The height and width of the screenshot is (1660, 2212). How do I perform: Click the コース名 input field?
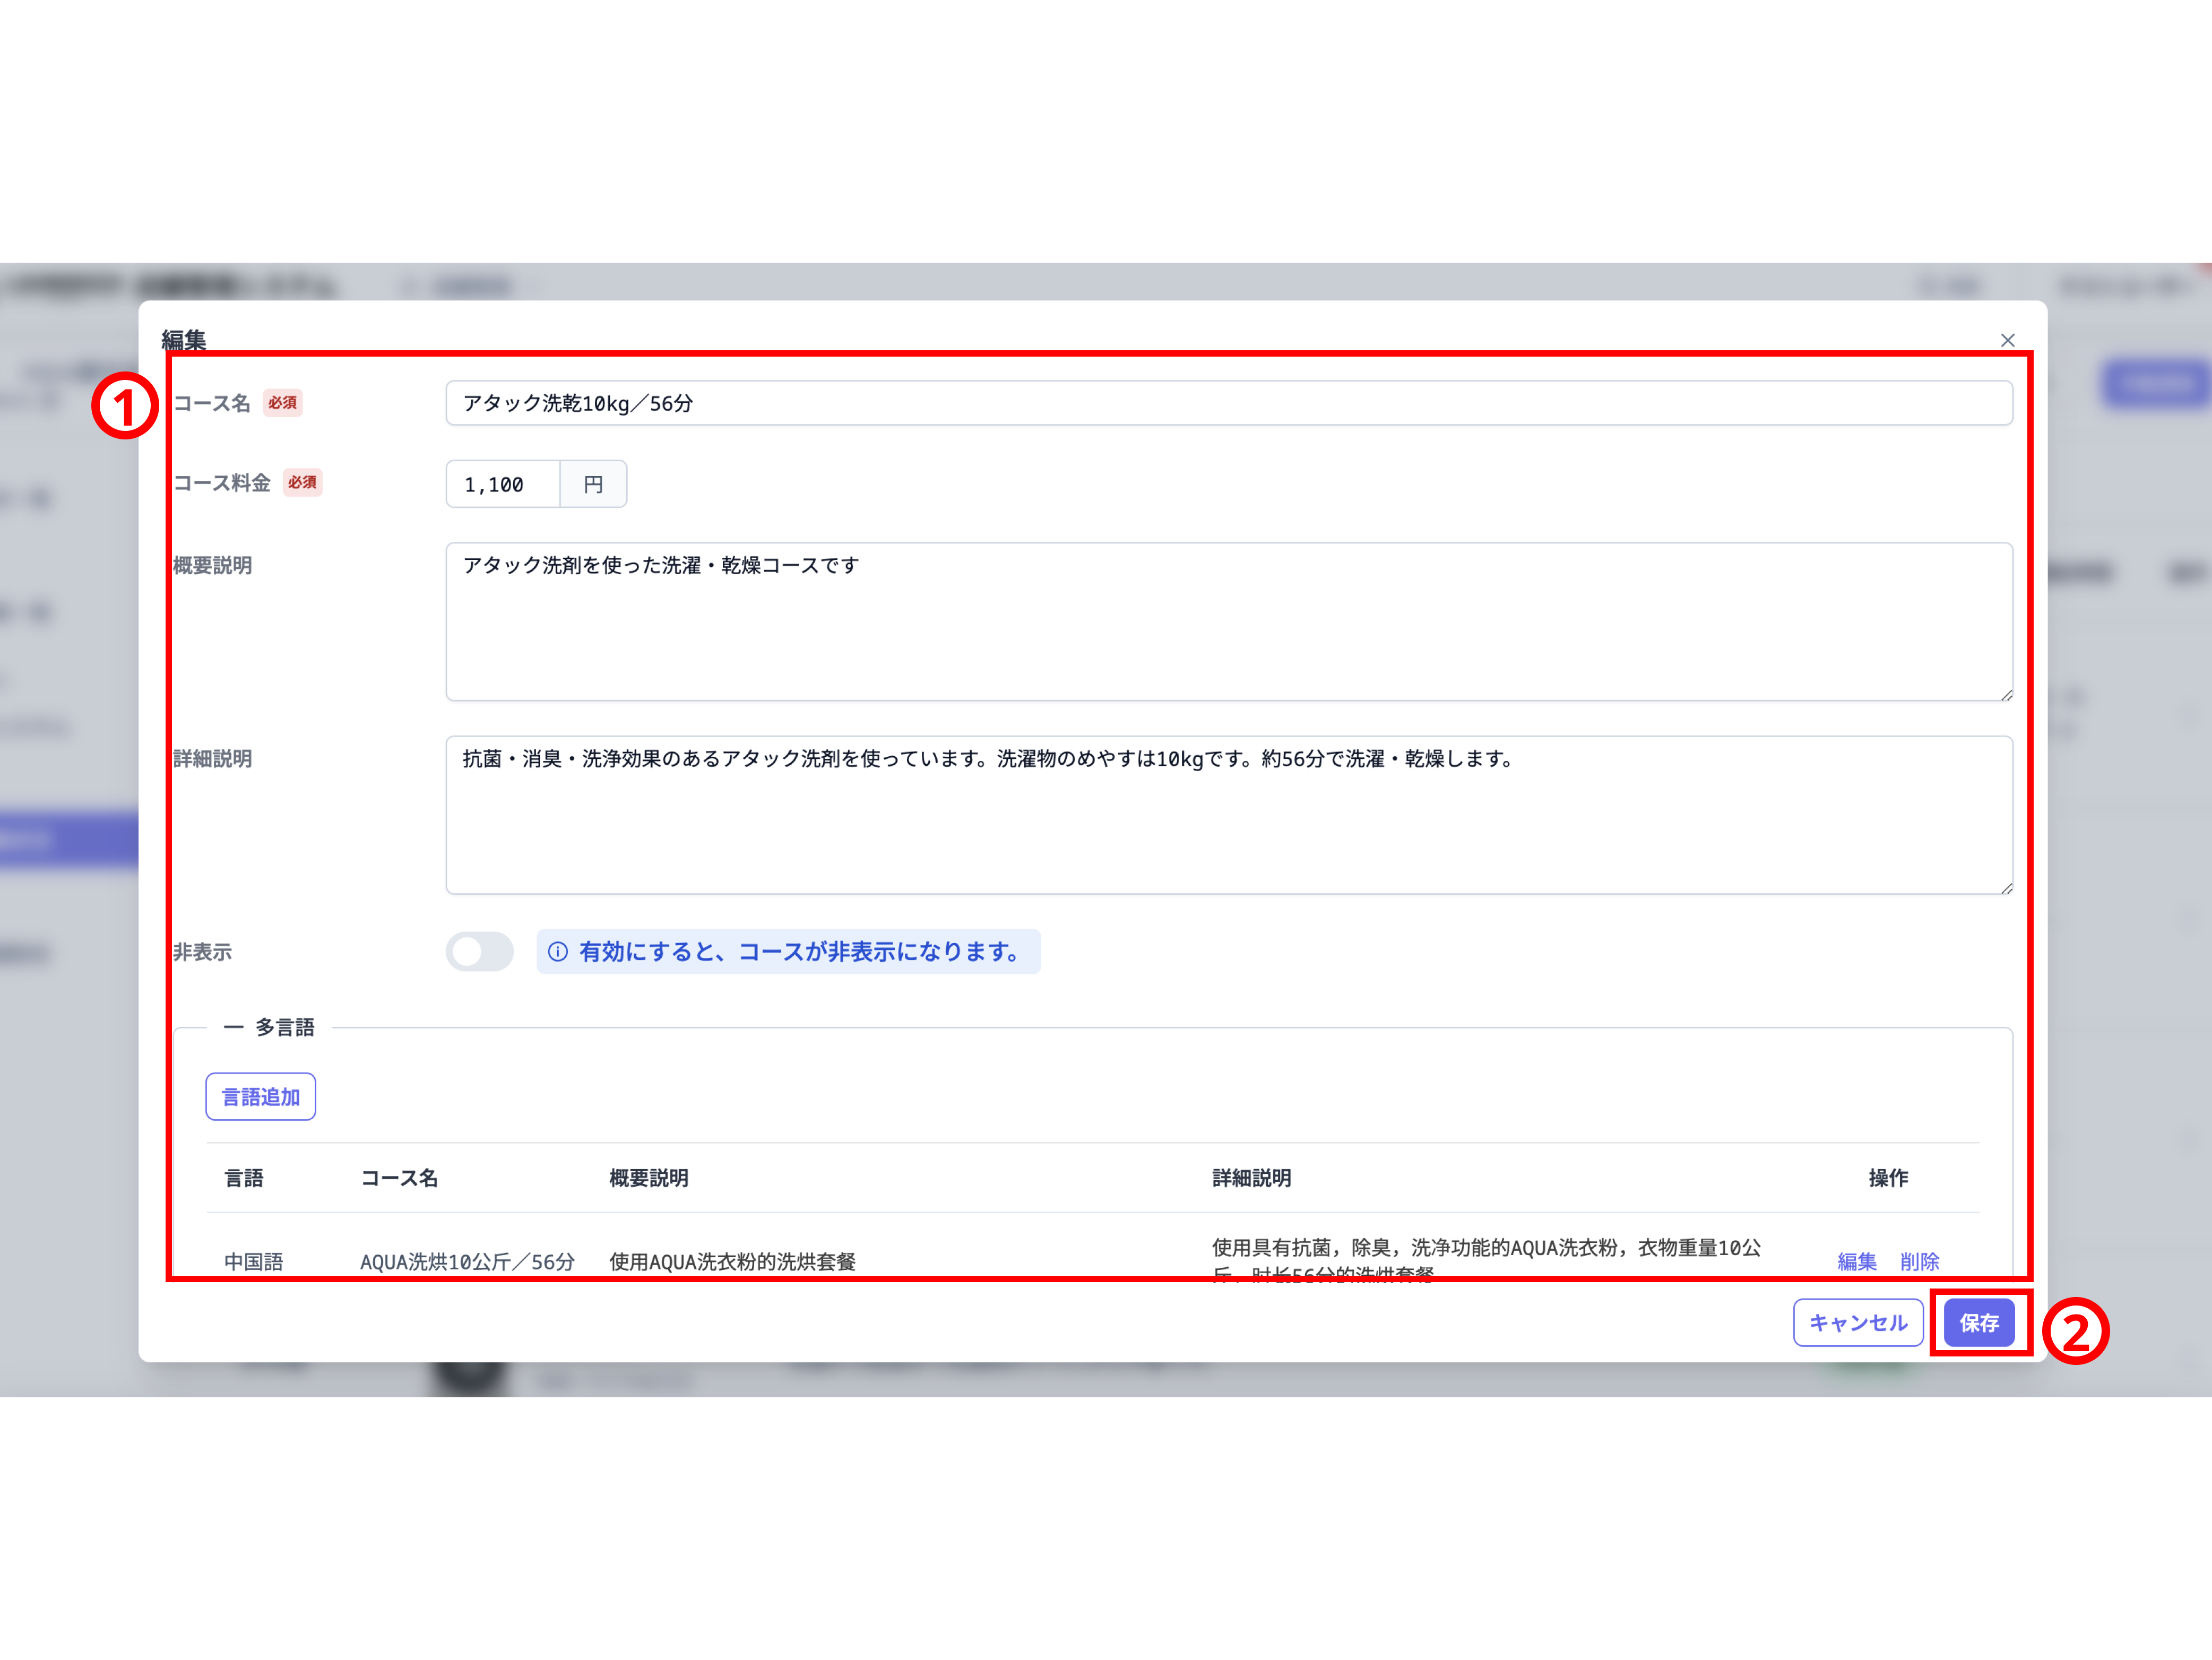click(1228, 403)
